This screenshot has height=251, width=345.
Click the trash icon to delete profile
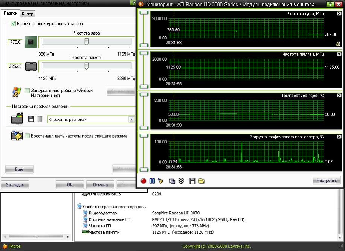tap(40, 119)
